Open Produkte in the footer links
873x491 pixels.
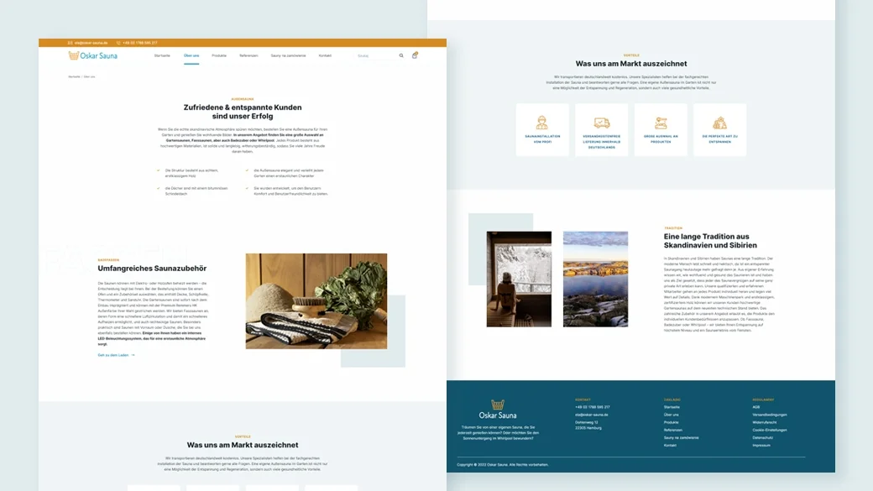(x=671, y=422)
